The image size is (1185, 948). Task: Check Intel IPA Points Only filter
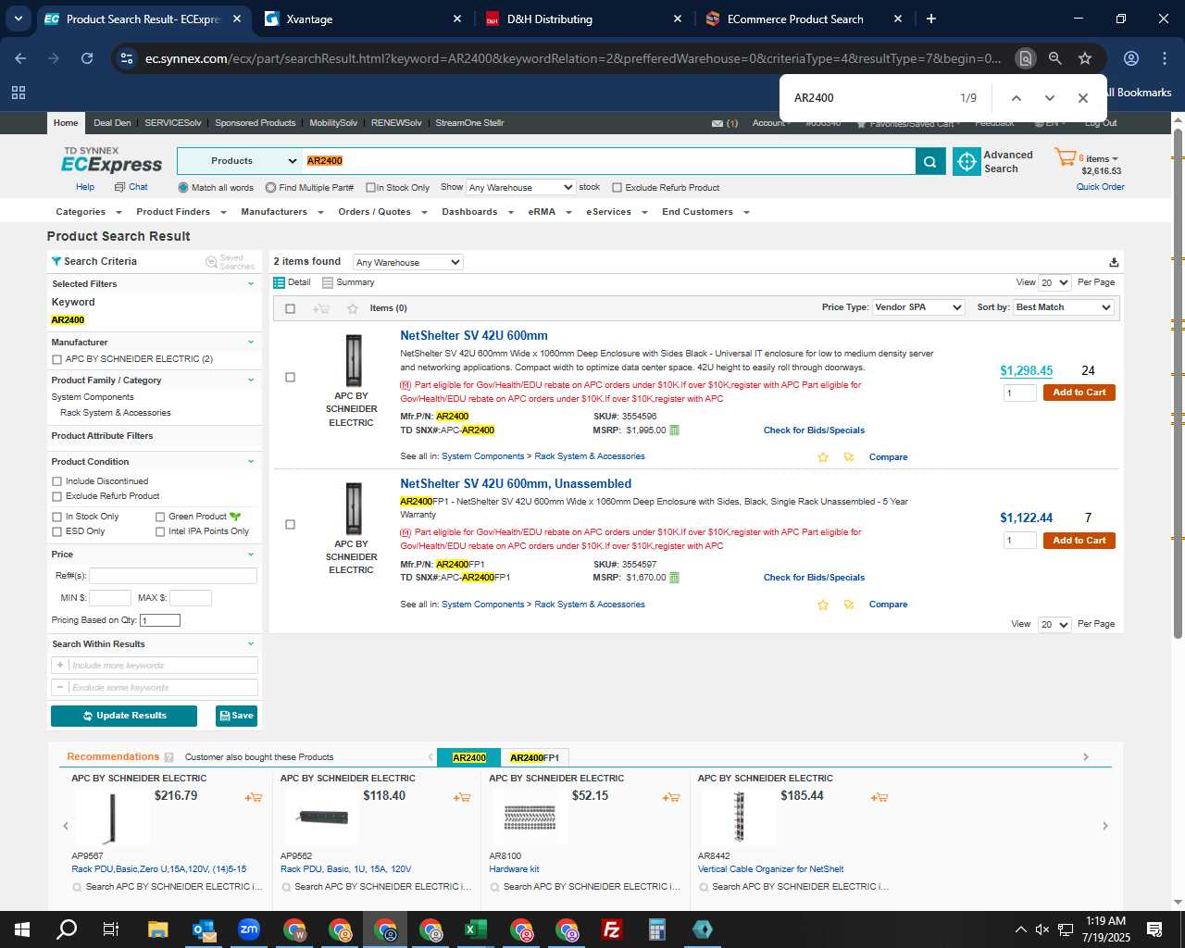pyautogui.click(x=160, y=531)
